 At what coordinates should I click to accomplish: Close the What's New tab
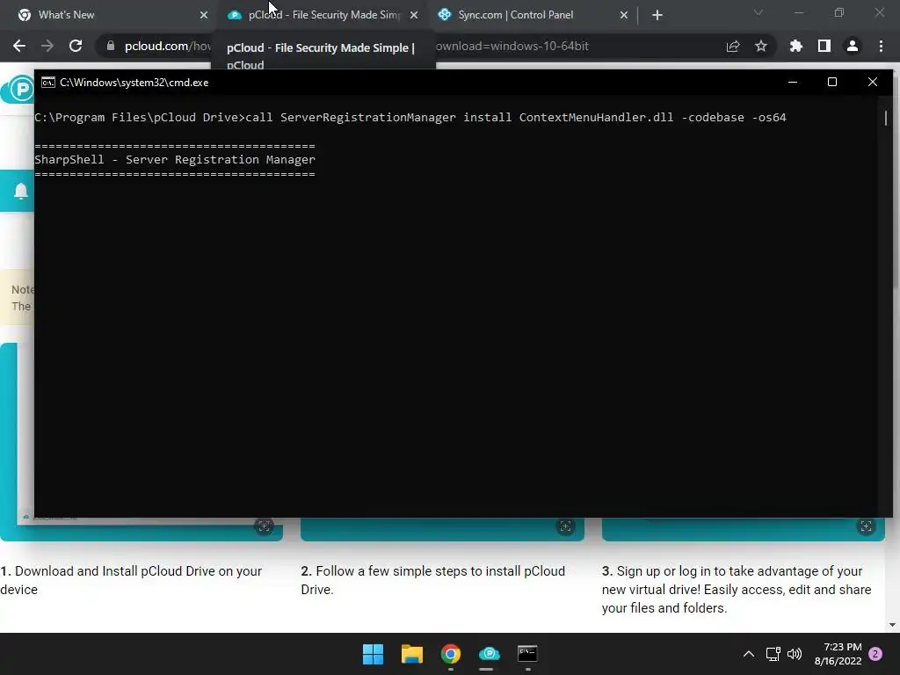(x=204, y=15)
